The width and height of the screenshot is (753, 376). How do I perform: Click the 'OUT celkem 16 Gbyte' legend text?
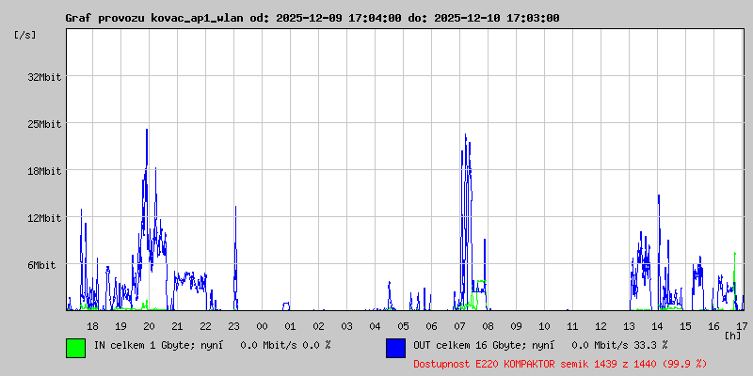pos(463,345)
